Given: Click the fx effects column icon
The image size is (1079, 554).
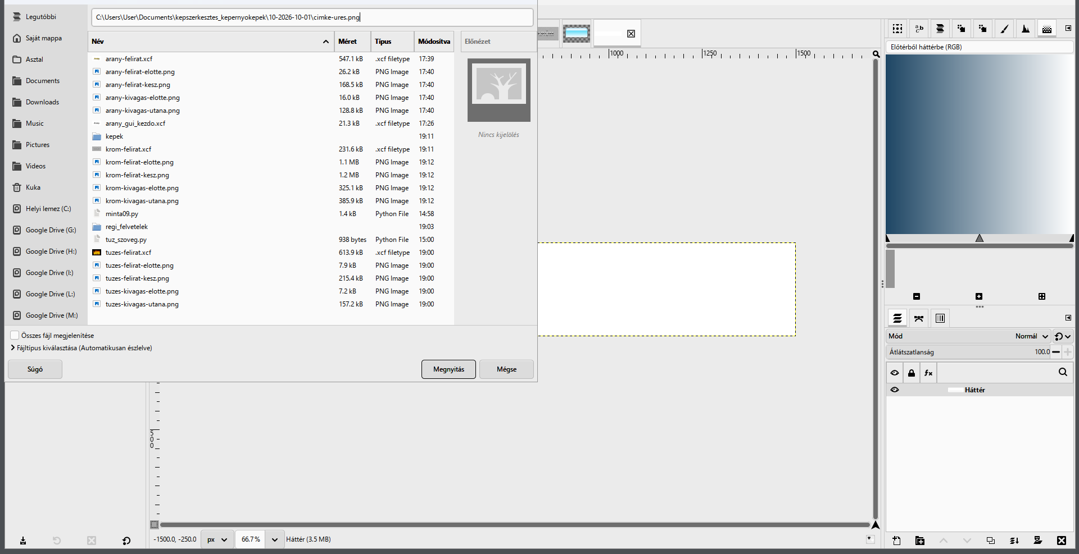Looking at the screenshot, I should tap(928, 373).
